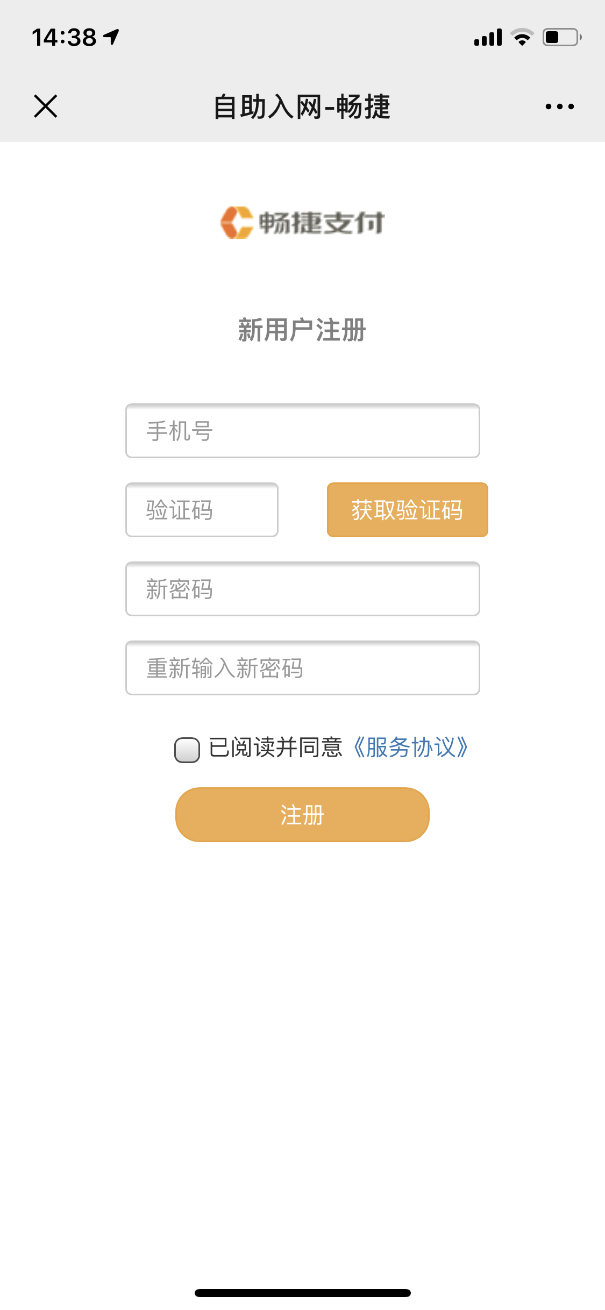Tap the location arrow status icon
605x1310 pixels.
(112, 37)
